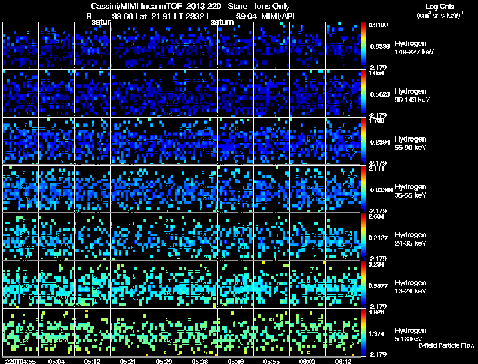
Task: Select the R value 33.60 in the header
Action: (122, 17)
